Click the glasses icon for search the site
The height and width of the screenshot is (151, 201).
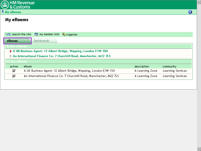click(x=8, y=34)
